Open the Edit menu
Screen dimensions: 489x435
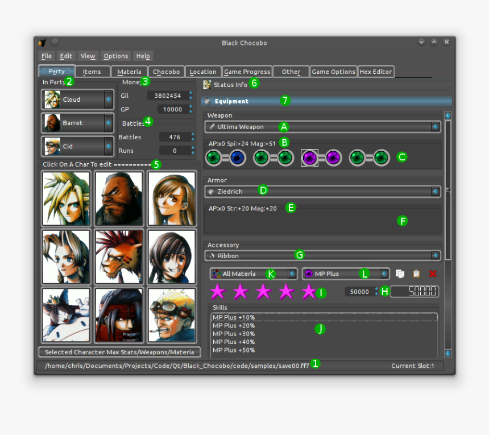pos(66,56)
